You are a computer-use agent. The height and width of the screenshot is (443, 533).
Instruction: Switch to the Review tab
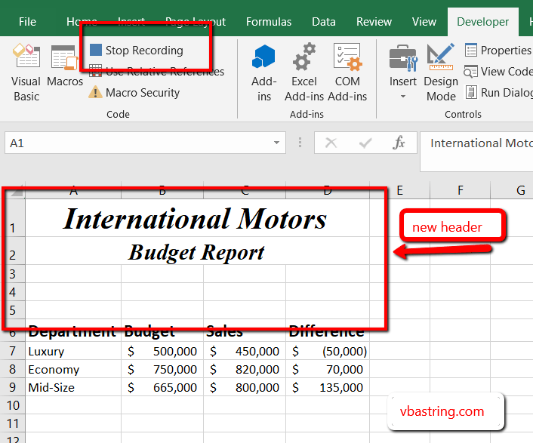coord(374,22)
